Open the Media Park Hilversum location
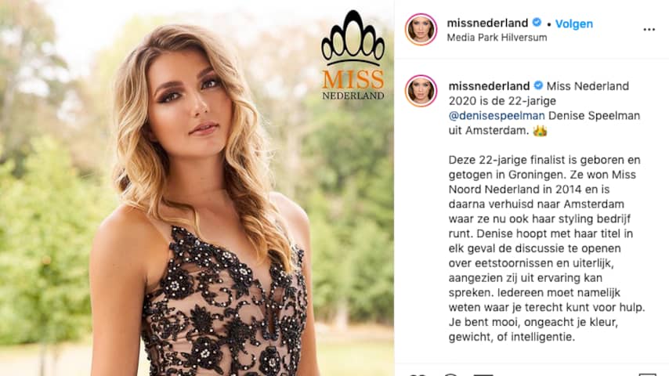The width and height of the screenshot is (669, 376). [x=497, y=38]
